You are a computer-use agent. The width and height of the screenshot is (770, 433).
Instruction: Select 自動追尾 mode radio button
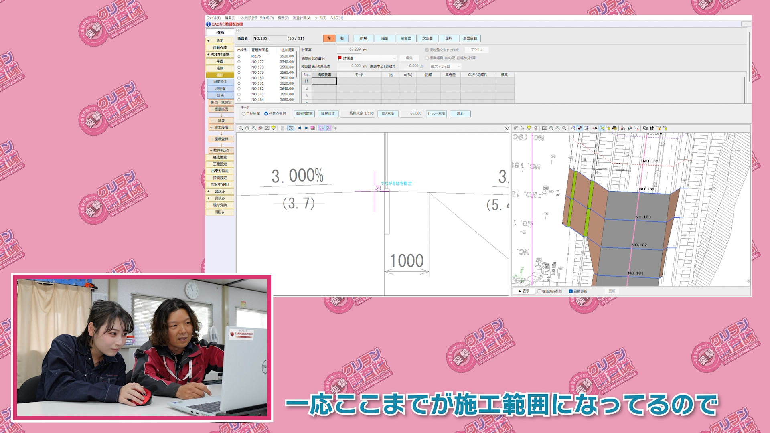243,114
